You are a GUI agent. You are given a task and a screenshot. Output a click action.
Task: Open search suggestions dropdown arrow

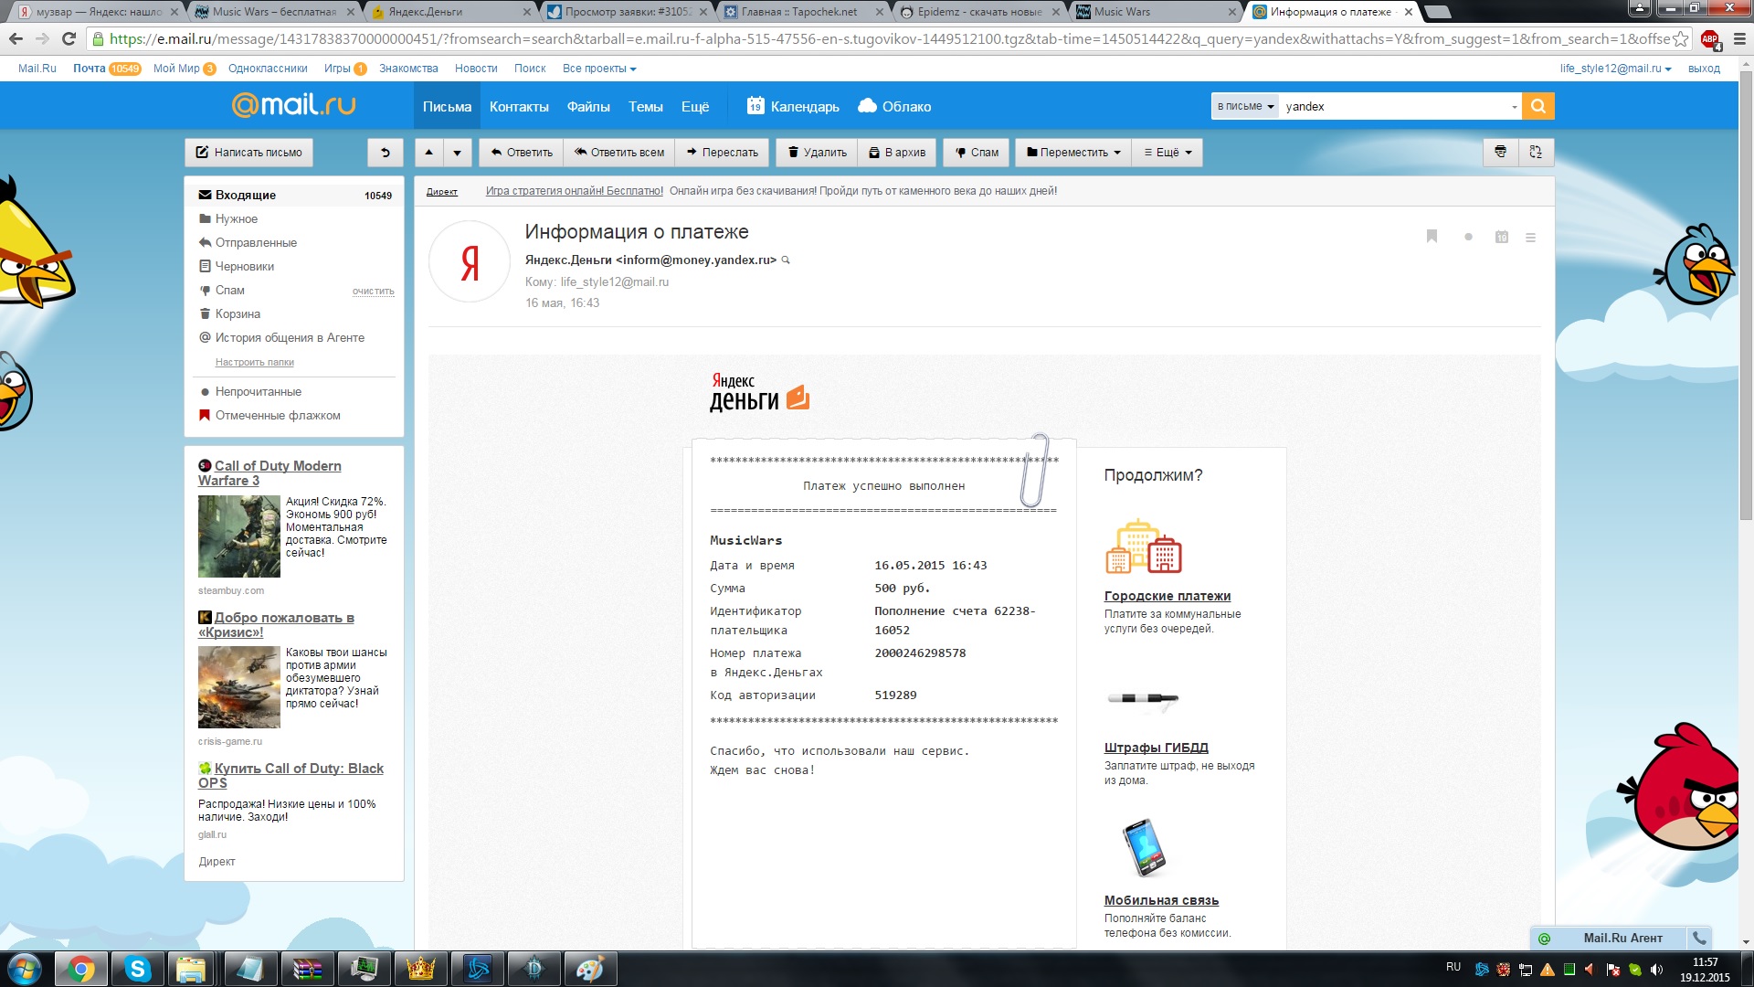coord(1514,107)
